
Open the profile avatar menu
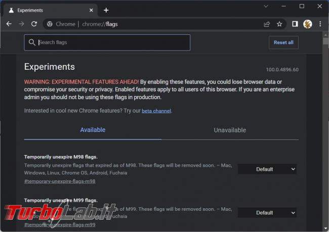point(308,24)
